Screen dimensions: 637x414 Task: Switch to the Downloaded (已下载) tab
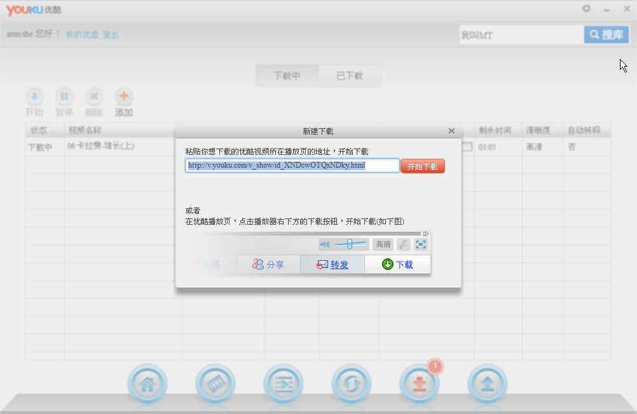tap(350, 76)
